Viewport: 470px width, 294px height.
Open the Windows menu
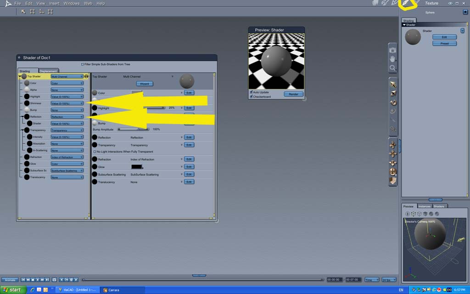click(71, 3)
